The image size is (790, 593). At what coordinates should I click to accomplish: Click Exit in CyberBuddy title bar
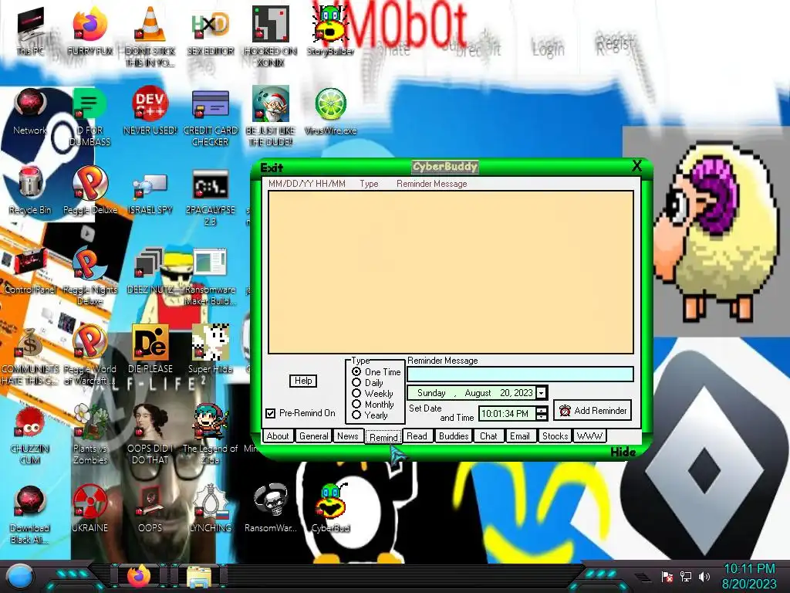pyautogui.click(x=272, y=168)
